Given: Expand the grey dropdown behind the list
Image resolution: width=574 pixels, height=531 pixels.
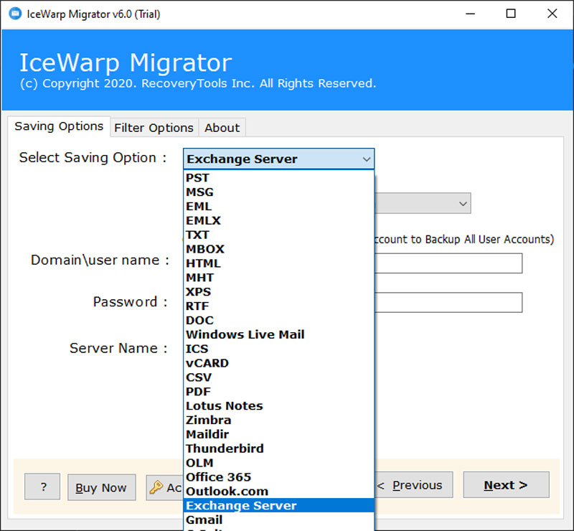Looking at the screenshot, I should [x=423, y=203].
